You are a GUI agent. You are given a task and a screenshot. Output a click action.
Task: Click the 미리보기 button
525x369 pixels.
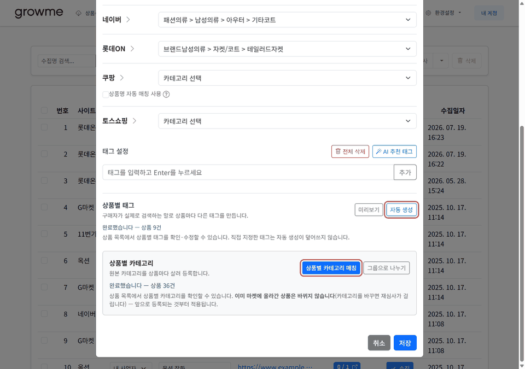[x=369, y=210]
